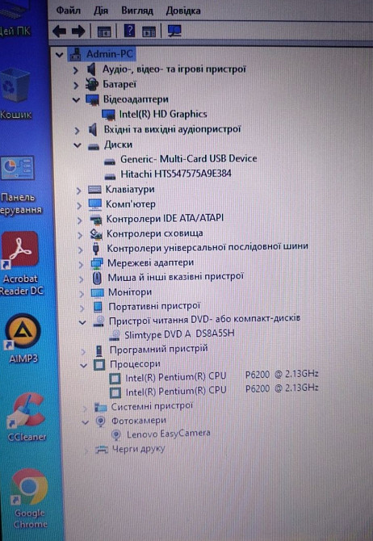
Task: Collapse the Відеоадаптери category
Action: [76, 100]
